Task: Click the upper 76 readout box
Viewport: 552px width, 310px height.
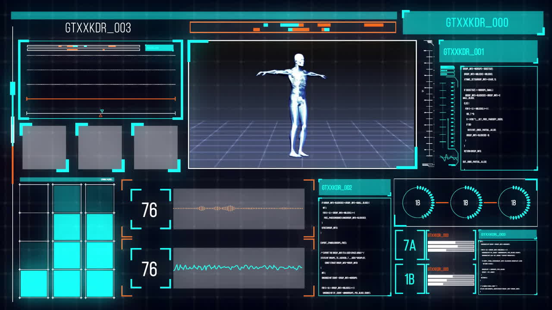Action: [x=150, y=210]
